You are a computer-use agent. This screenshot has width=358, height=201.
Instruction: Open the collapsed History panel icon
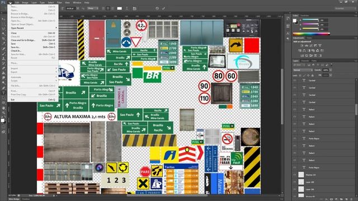pyautogui.click(x=288, y=18)
